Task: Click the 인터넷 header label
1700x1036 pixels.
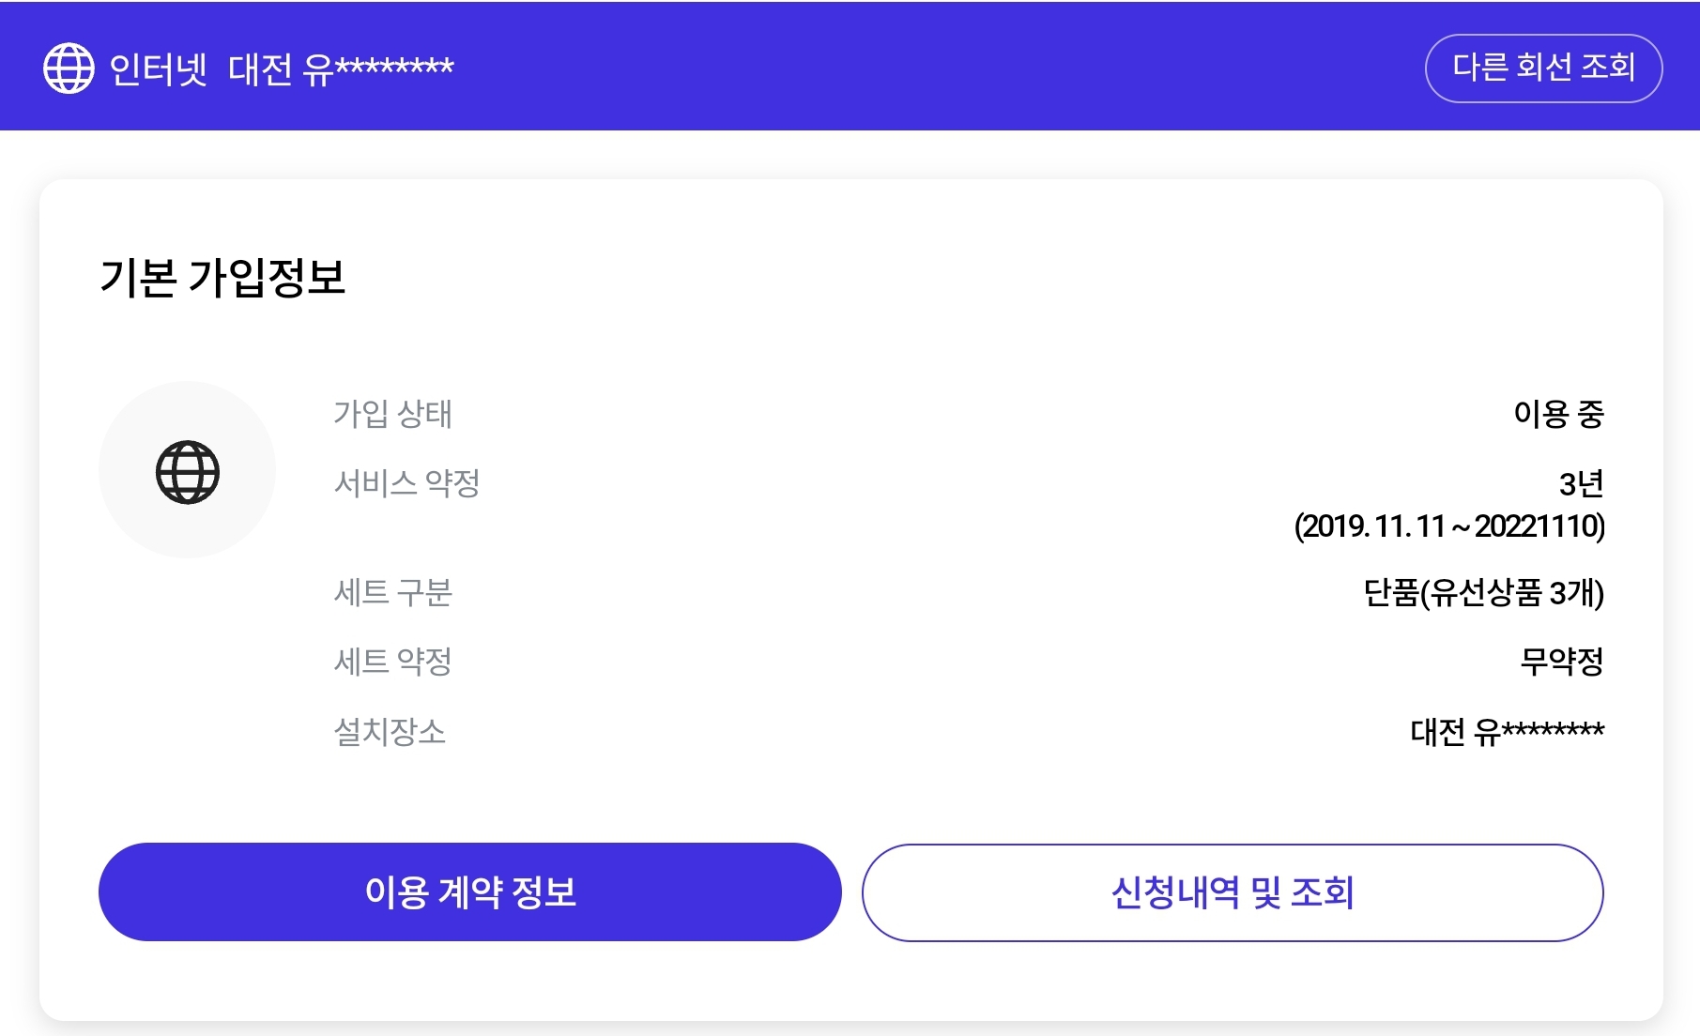Action: (x=158, y=69)
